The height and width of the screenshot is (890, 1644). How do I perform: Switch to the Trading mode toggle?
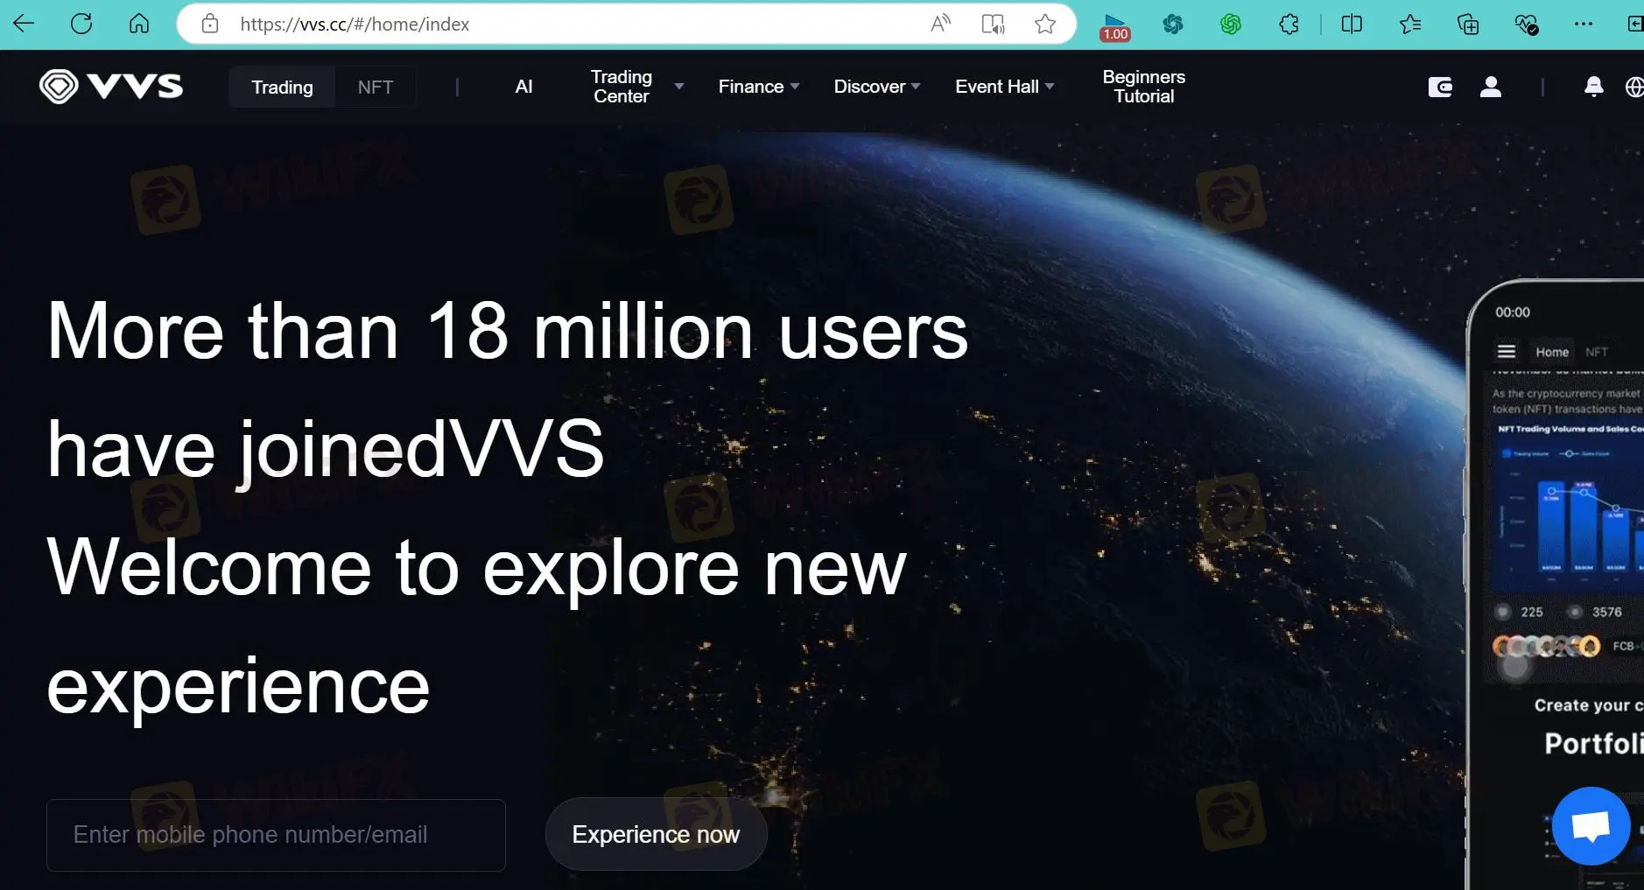click(282, 88)
